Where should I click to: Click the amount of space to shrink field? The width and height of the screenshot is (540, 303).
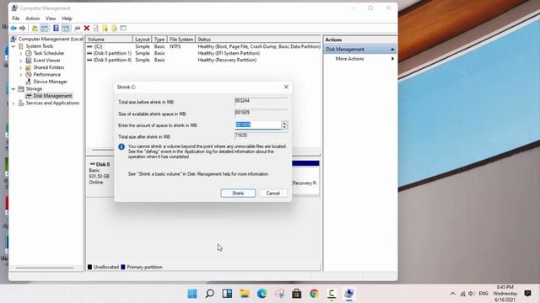258,125
